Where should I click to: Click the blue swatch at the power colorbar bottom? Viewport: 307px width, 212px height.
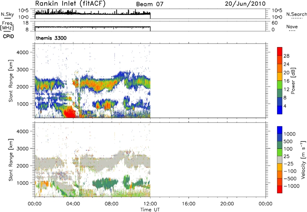click(x=280, y=110)
